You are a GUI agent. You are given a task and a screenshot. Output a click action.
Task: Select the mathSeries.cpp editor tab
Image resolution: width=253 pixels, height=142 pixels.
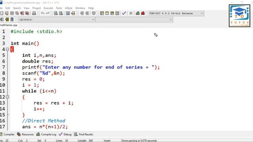9,25
